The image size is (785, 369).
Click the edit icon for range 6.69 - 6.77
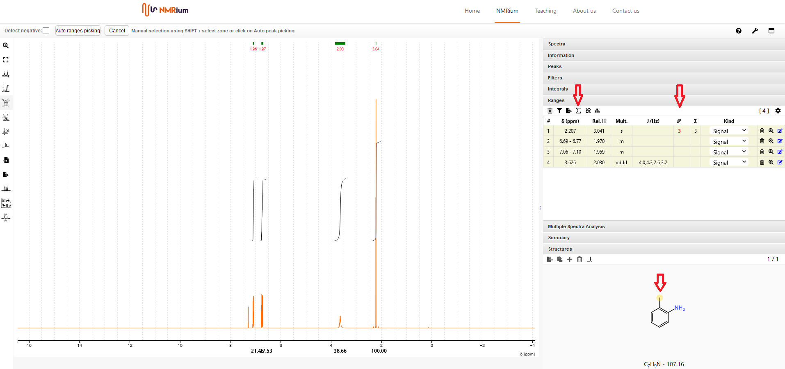[x=780, y=141]
